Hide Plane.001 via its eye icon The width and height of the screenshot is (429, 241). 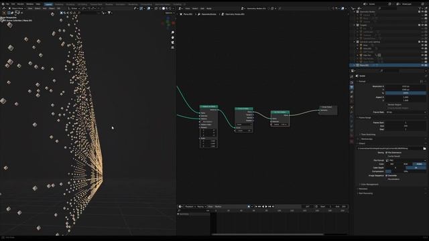click(422, 66)
